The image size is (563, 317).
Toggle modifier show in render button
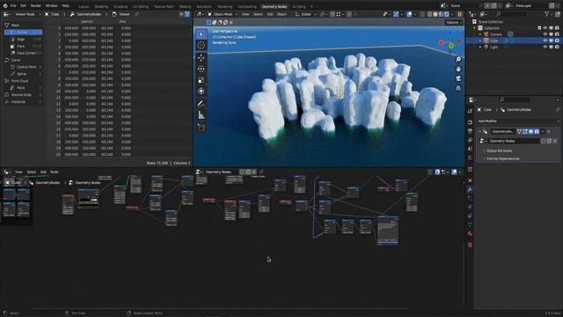coord(537,131)
